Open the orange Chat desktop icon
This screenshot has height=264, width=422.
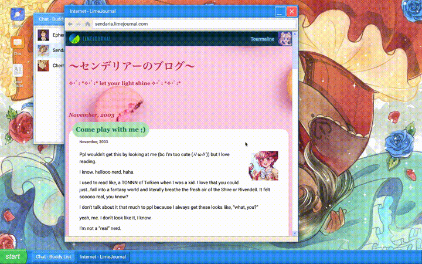click(x=17, y=43)
